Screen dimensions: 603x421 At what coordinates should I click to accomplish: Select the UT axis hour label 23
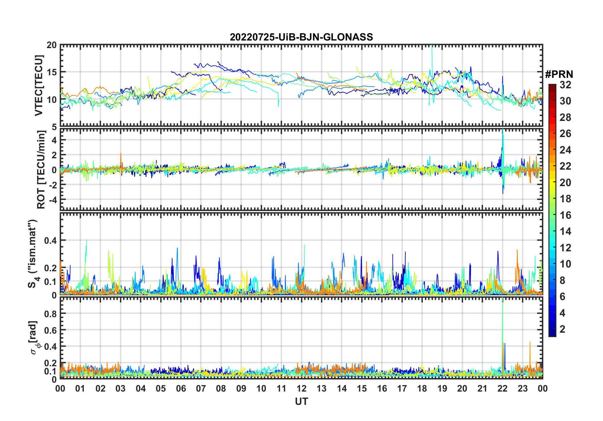pos(522,388)
